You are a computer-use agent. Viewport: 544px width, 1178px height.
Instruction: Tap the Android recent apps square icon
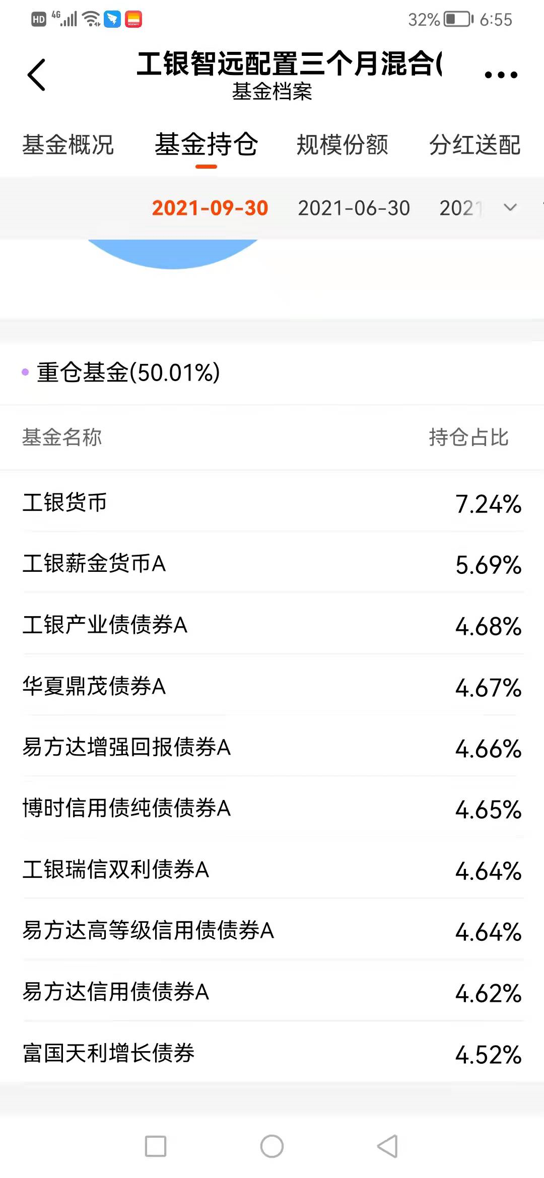156,1146
